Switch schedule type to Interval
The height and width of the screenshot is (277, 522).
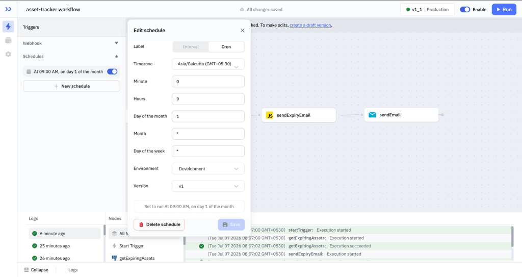[191, 46]
